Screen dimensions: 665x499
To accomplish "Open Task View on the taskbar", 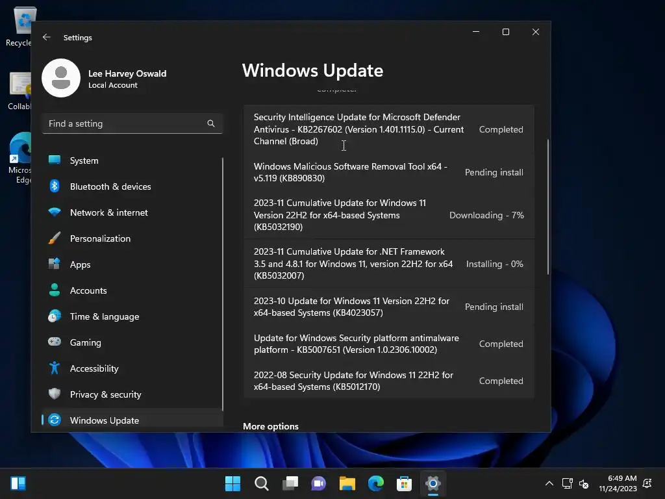I will click(290, 483).
